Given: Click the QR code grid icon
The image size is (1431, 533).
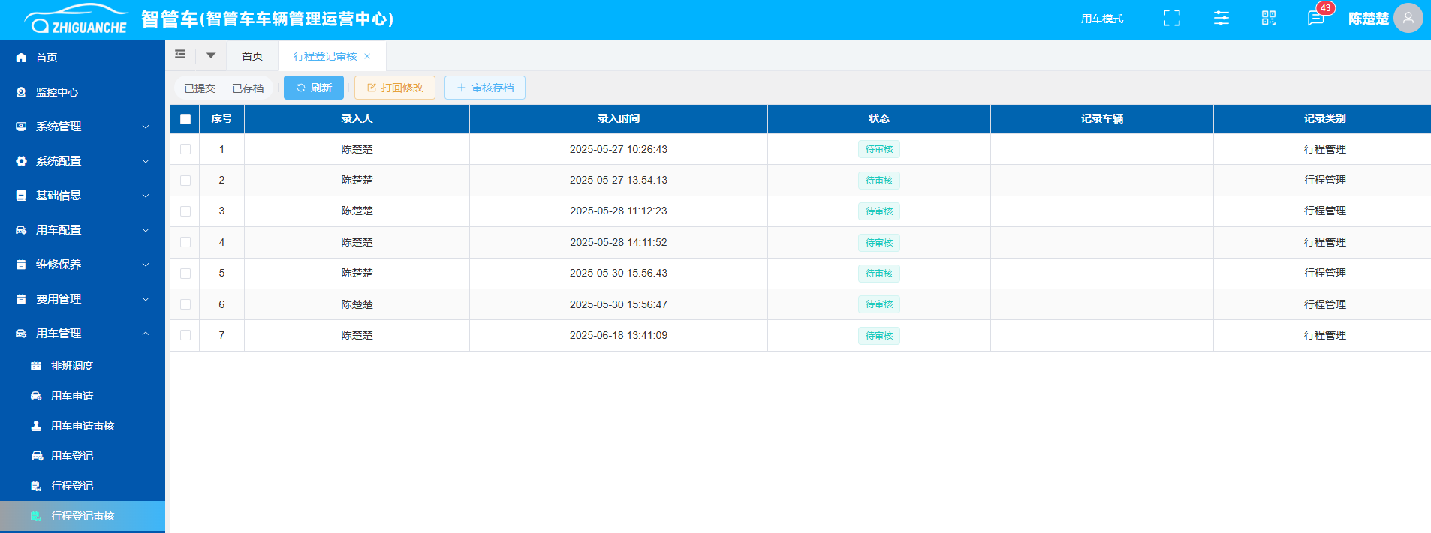Looking at the screenshot, I should pos(1269,19).
